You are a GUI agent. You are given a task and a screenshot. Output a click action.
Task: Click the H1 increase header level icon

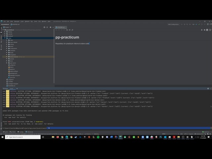pos(67,30)
